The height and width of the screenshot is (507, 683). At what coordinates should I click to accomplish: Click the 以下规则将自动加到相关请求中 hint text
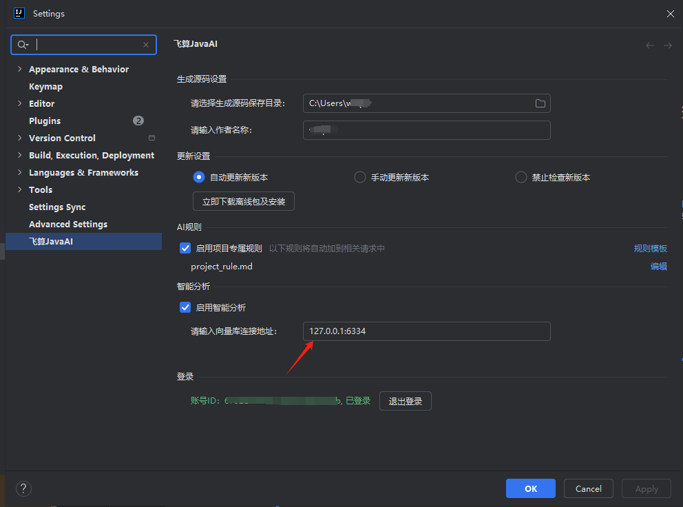326,249
